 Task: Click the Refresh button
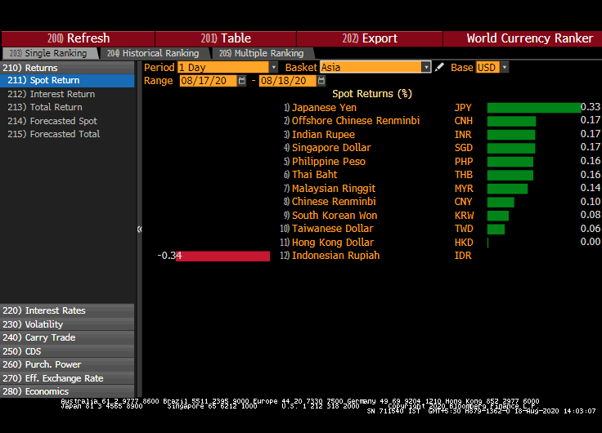tap(79, 38)
